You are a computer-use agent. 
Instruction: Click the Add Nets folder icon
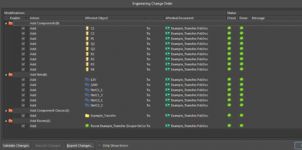click(11, 75)
